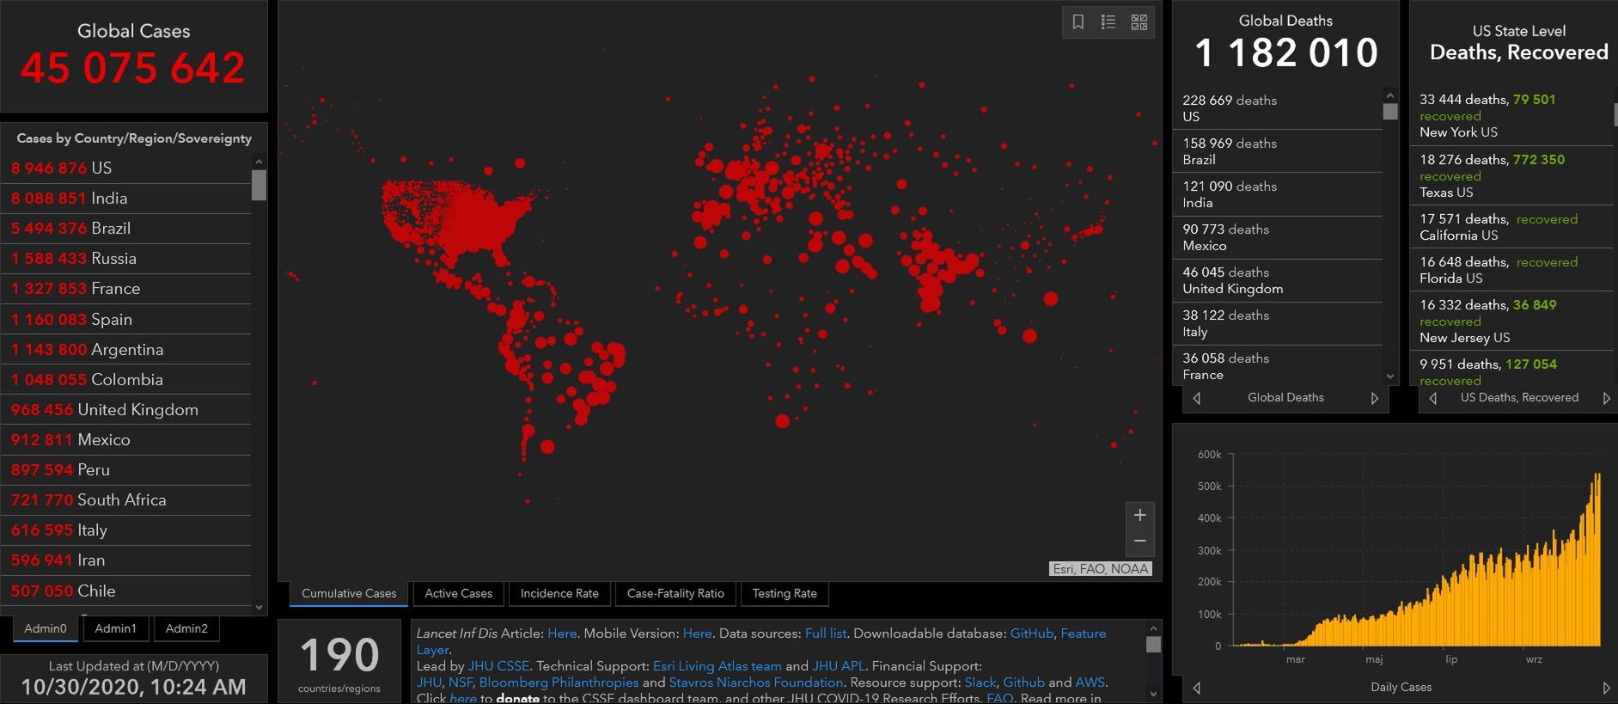The image size is (1618, 704).
Task: Open the data sources 'Full list' link
Action: click(x=826, y=634)
